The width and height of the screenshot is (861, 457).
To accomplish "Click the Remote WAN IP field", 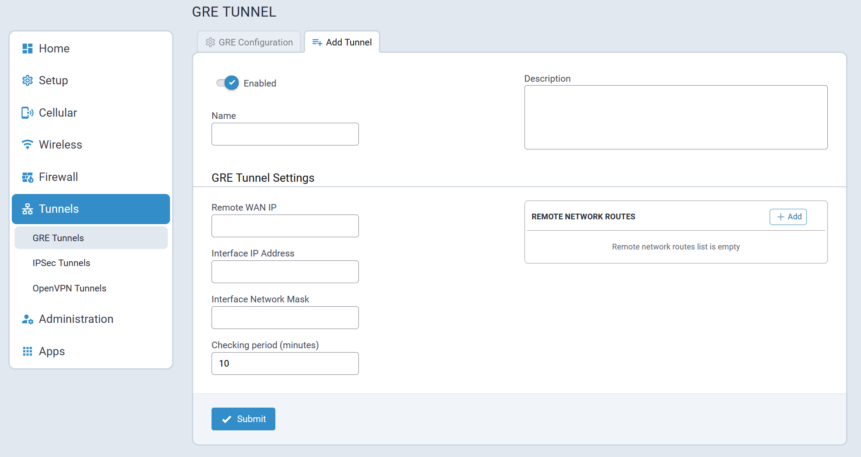I will [285, 226].
